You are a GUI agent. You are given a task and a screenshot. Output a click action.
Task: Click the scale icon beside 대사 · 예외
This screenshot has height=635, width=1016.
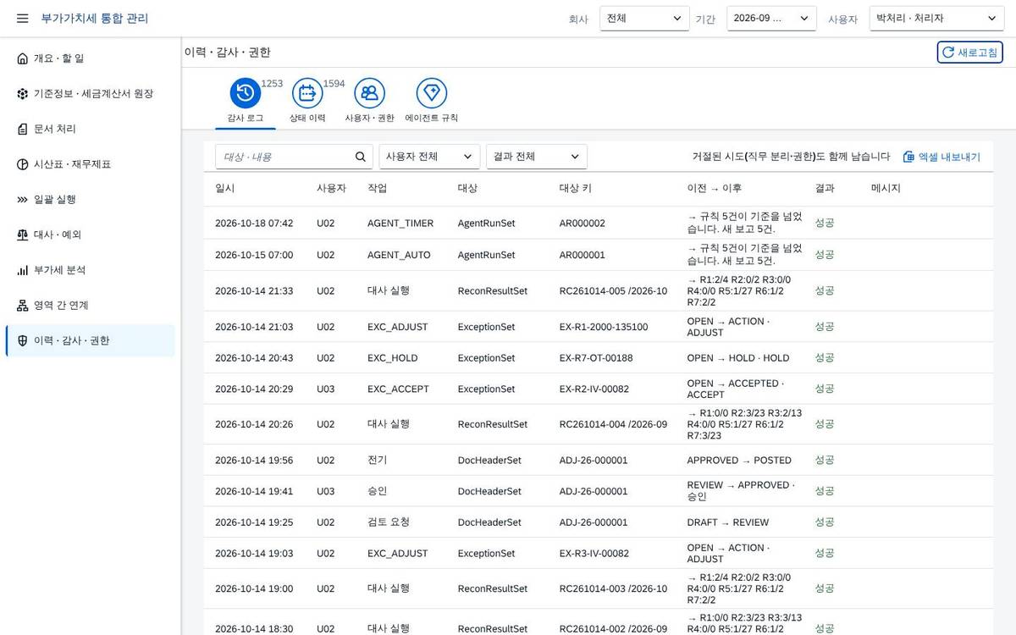point(22,235)
